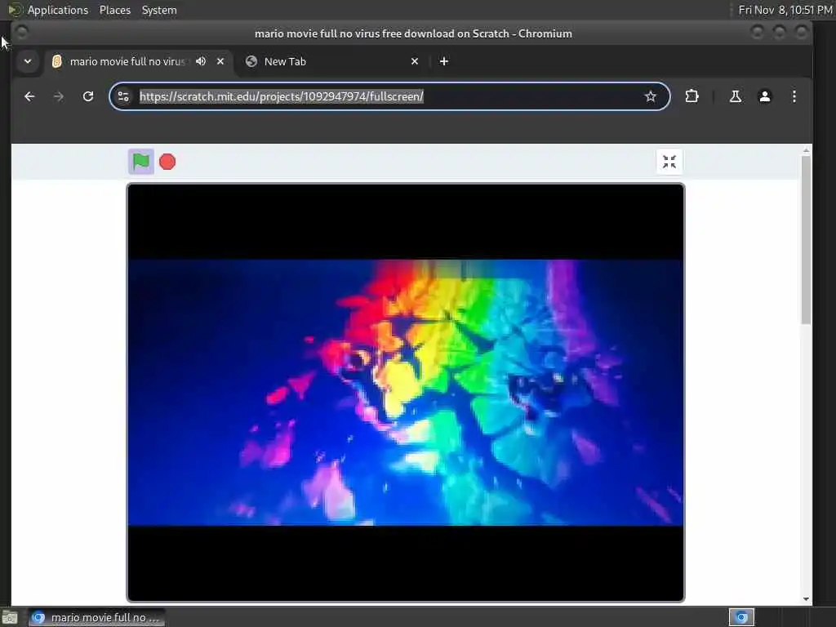Click the date and time clock
The width and height of the screenshot is (836, 627).
pos(785,10)
